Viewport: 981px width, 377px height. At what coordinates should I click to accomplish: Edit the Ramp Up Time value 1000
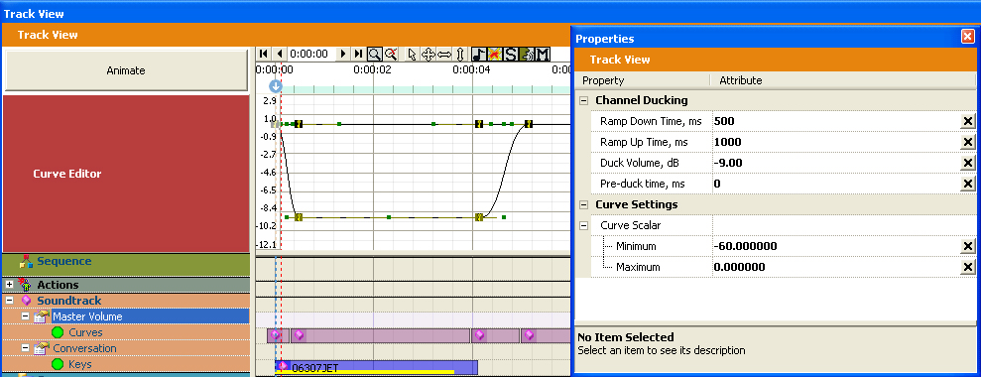836,142
